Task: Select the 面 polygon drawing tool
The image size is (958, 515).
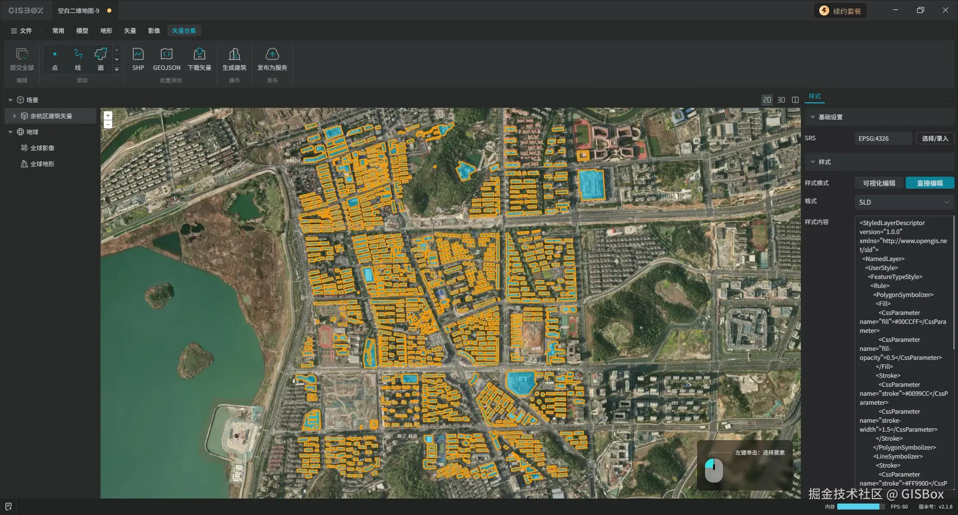Action: click(x=101, y=59)
